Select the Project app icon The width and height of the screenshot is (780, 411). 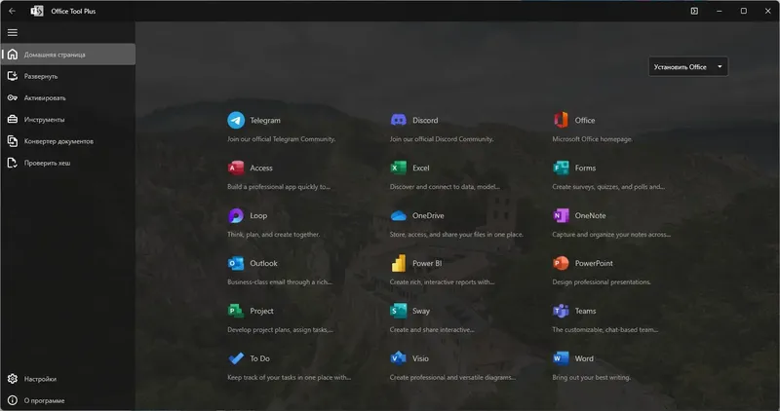pyautogui.click(x=236, y=311)
